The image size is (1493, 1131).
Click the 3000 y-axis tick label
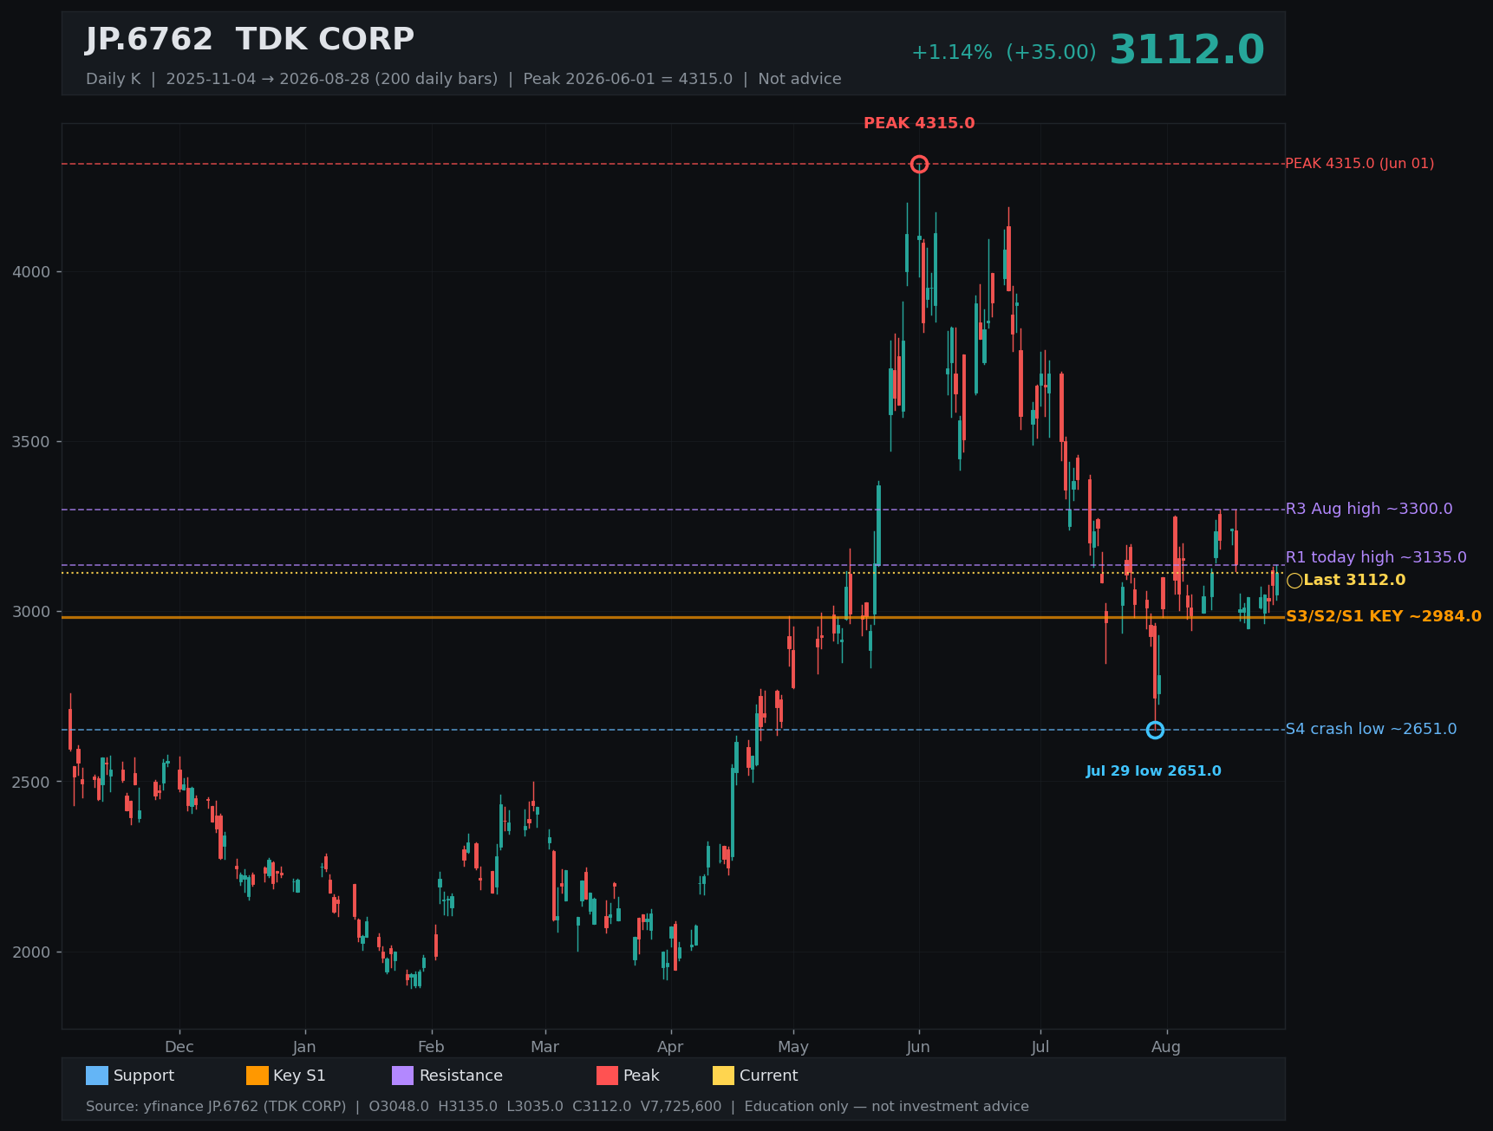click(x=31, y=612)
